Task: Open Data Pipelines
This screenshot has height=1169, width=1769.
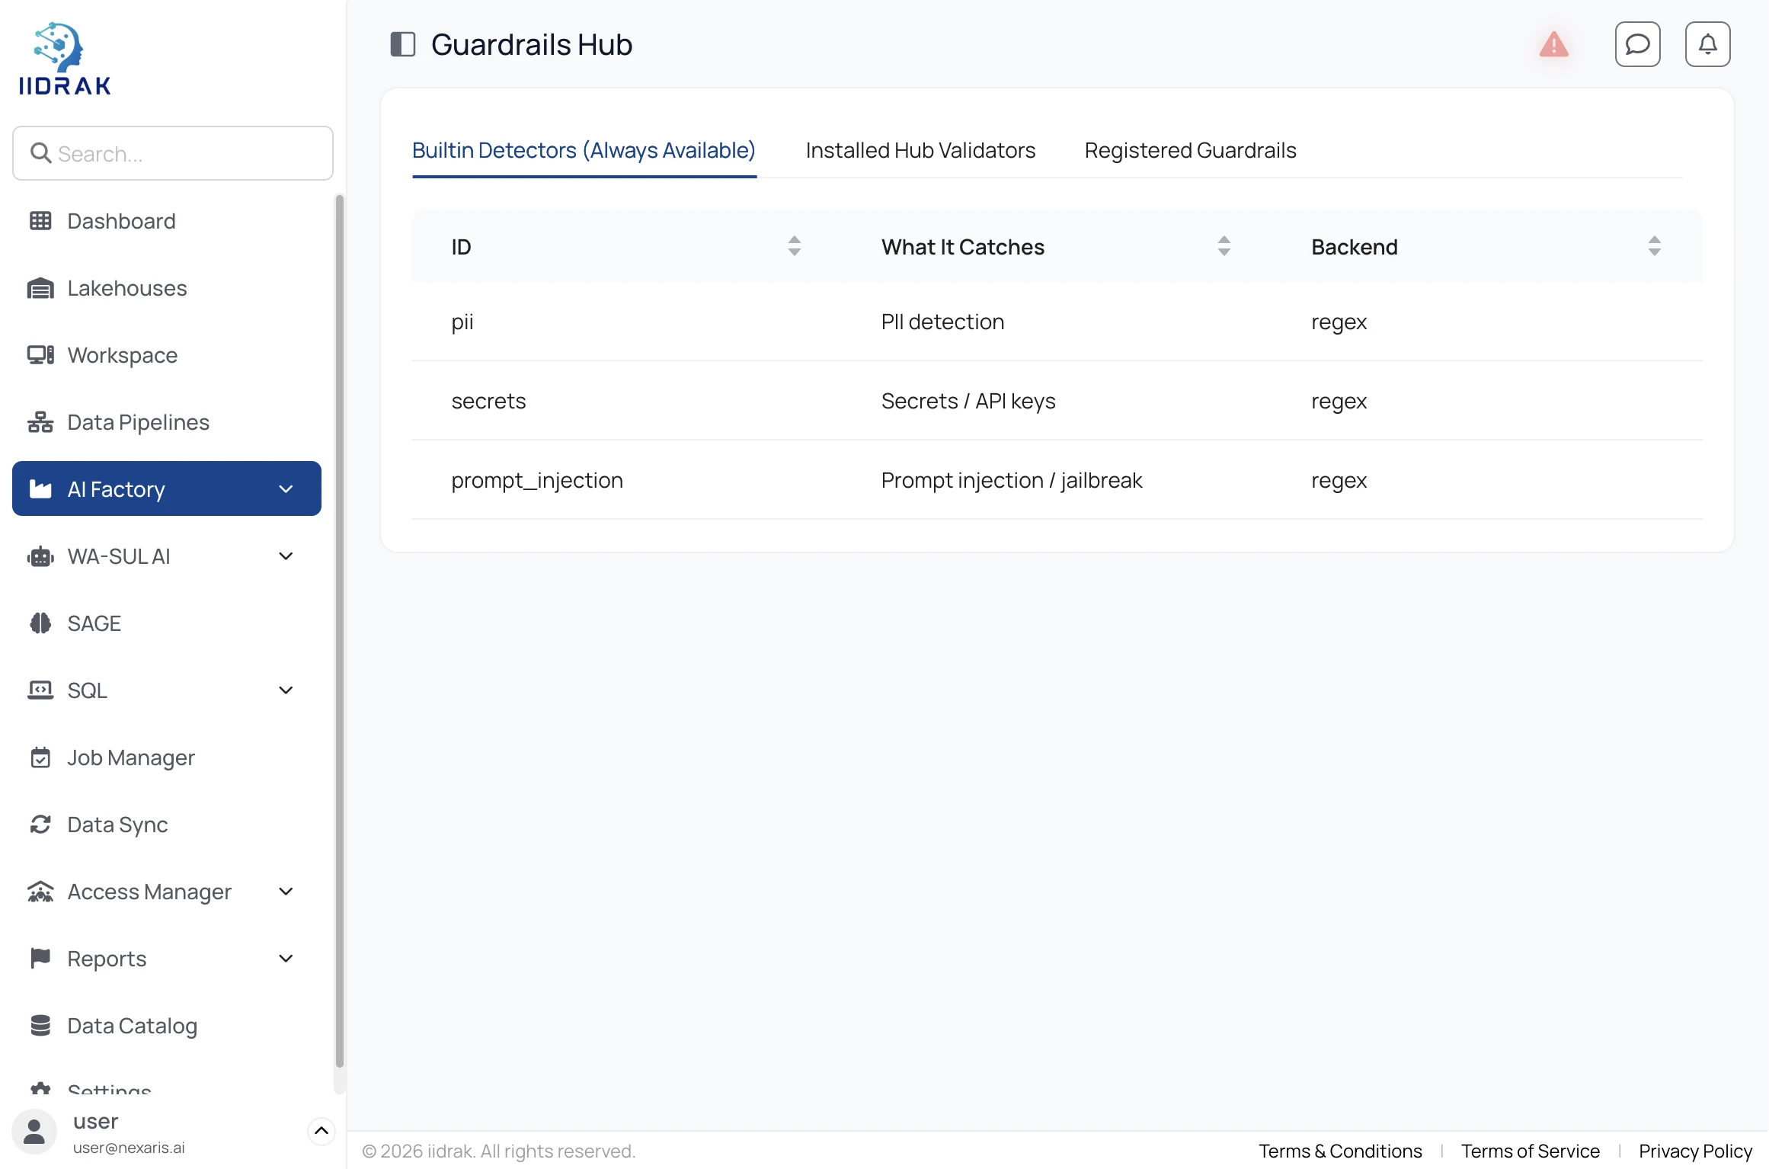Action: coord(166,422)
